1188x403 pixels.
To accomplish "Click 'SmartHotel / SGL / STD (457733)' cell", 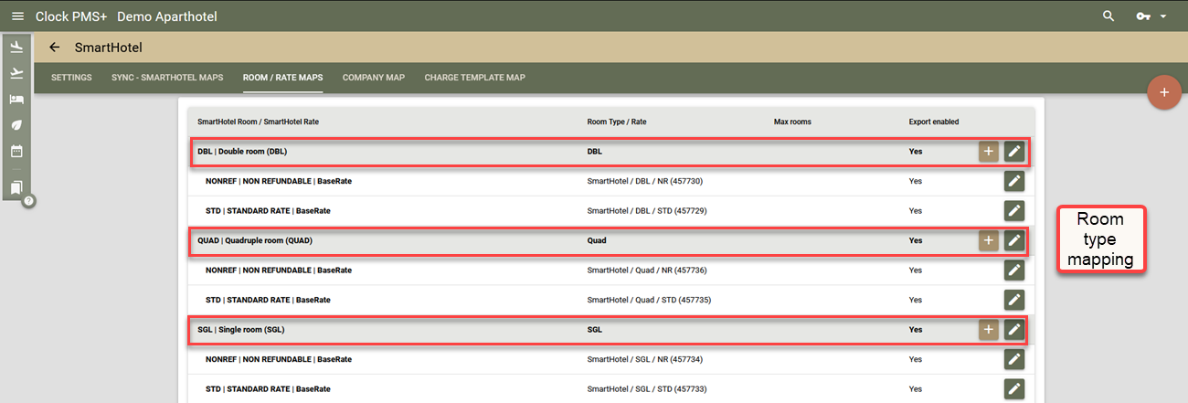I will [646, 389].
